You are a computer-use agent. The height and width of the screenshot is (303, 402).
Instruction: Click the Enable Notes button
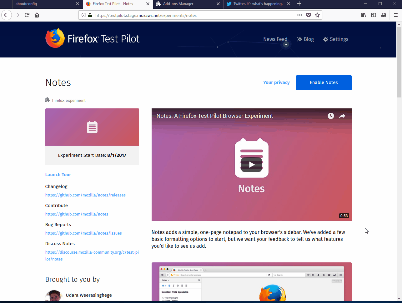[x=324, y=82]
